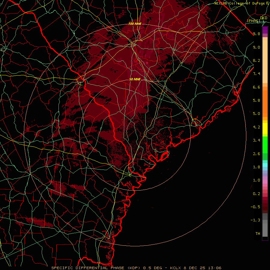Click the "[PHAS]" label above color bar
Image resolution: width=270 pixels, height=270 pixels.
coord(253,21)
